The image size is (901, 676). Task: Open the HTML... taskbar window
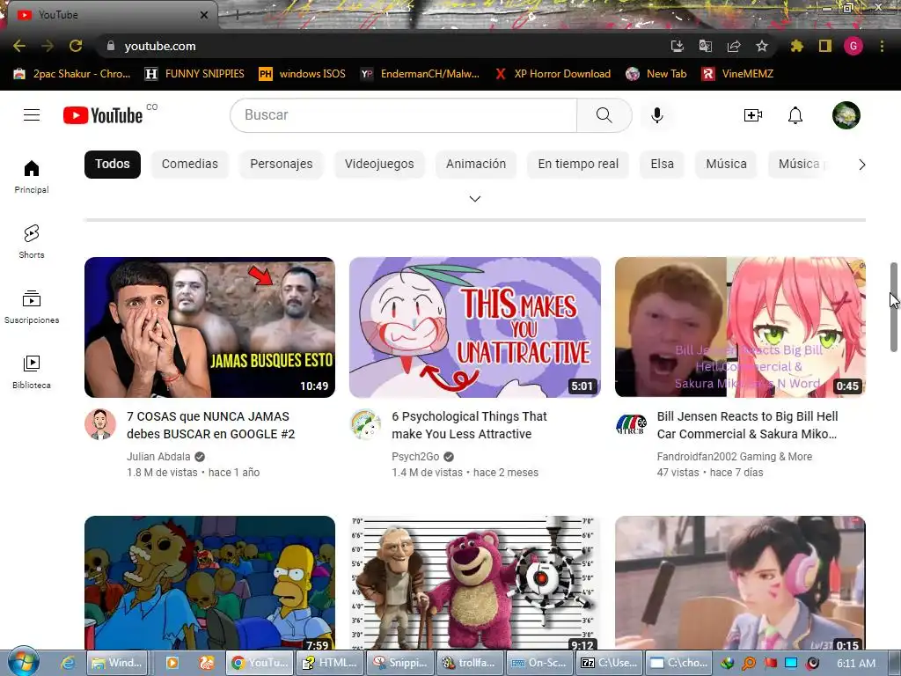[332, 663]
